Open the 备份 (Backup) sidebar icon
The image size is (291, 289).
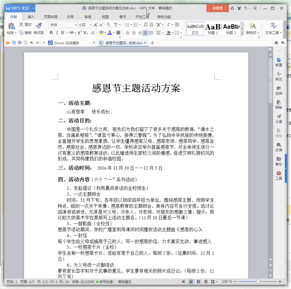279,161
